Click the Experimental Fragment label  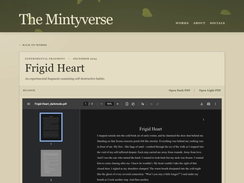[x=45, y=59]
